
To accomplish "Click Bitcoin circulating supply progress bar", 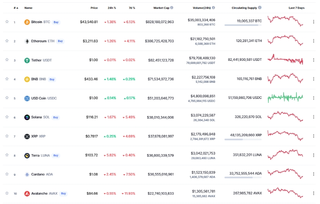I will click(x=243, y=25).
